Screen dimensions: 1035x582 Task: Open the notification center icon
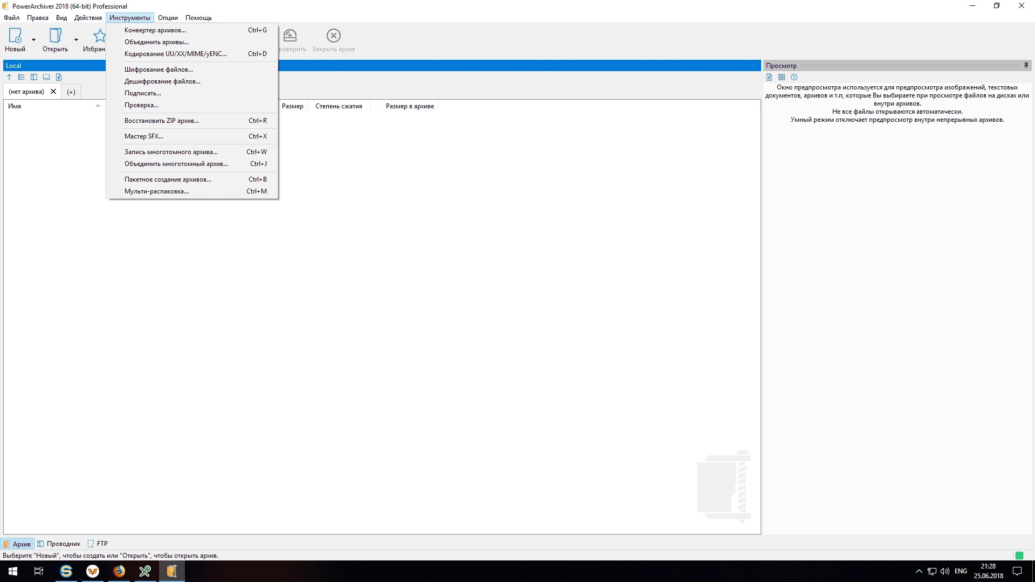tap(1017, 571)
